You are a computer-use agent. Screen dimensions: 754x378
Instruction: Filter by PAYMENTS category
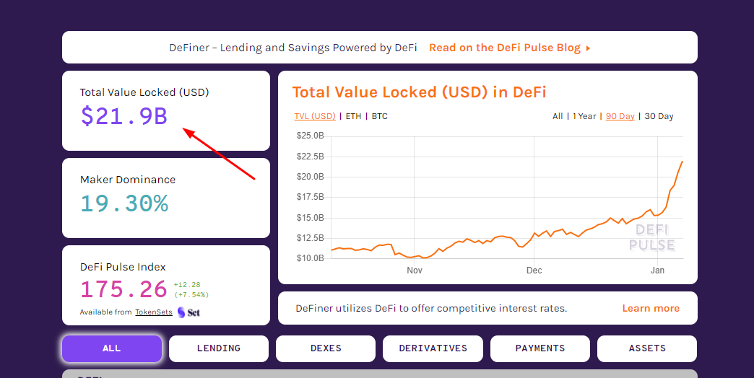pyautogui.click(x=540, y=348)
